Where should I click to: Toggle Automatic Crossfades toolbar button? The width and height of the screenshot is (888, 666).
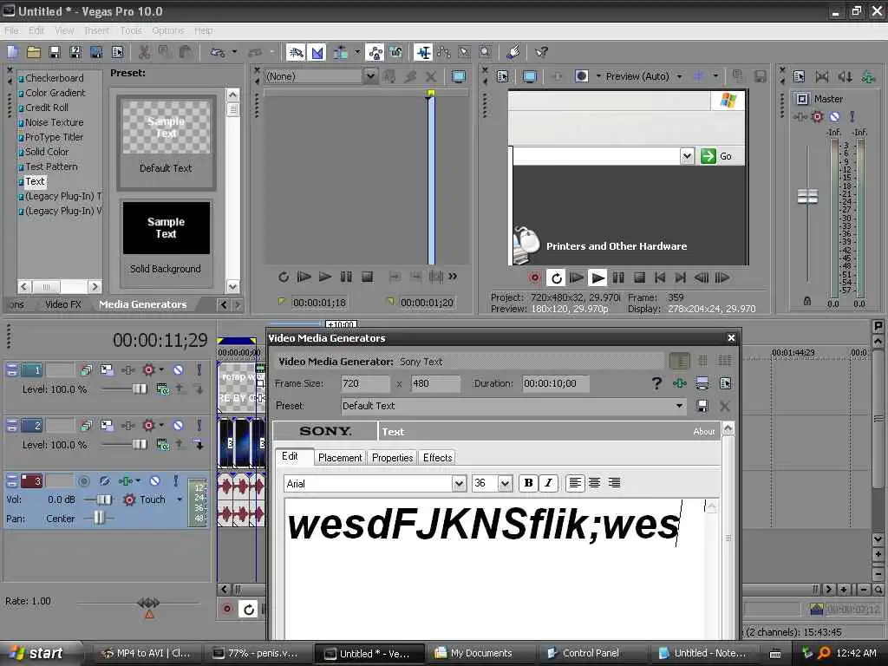point(317,53)
